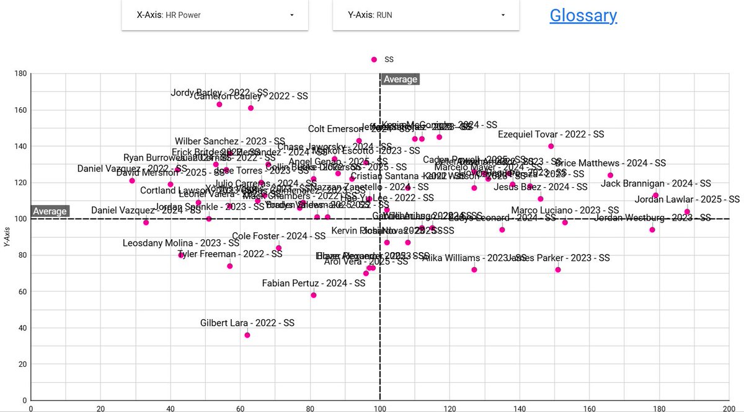Select Jesus Baez 2024 data point

point(541,199)
